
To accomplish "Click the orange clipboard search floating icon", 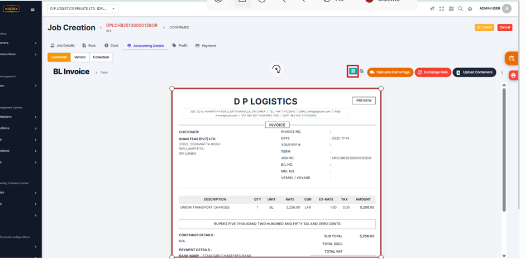I will click(x=512, y=58).
